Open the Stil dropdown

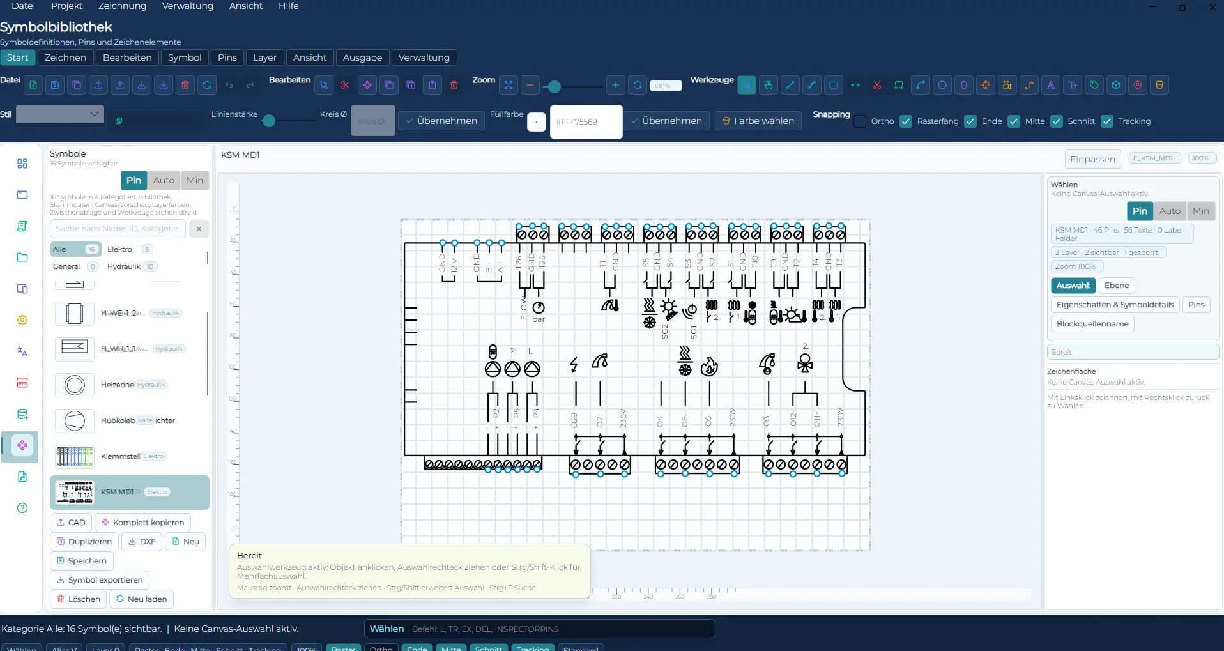[x=60, y=114]
